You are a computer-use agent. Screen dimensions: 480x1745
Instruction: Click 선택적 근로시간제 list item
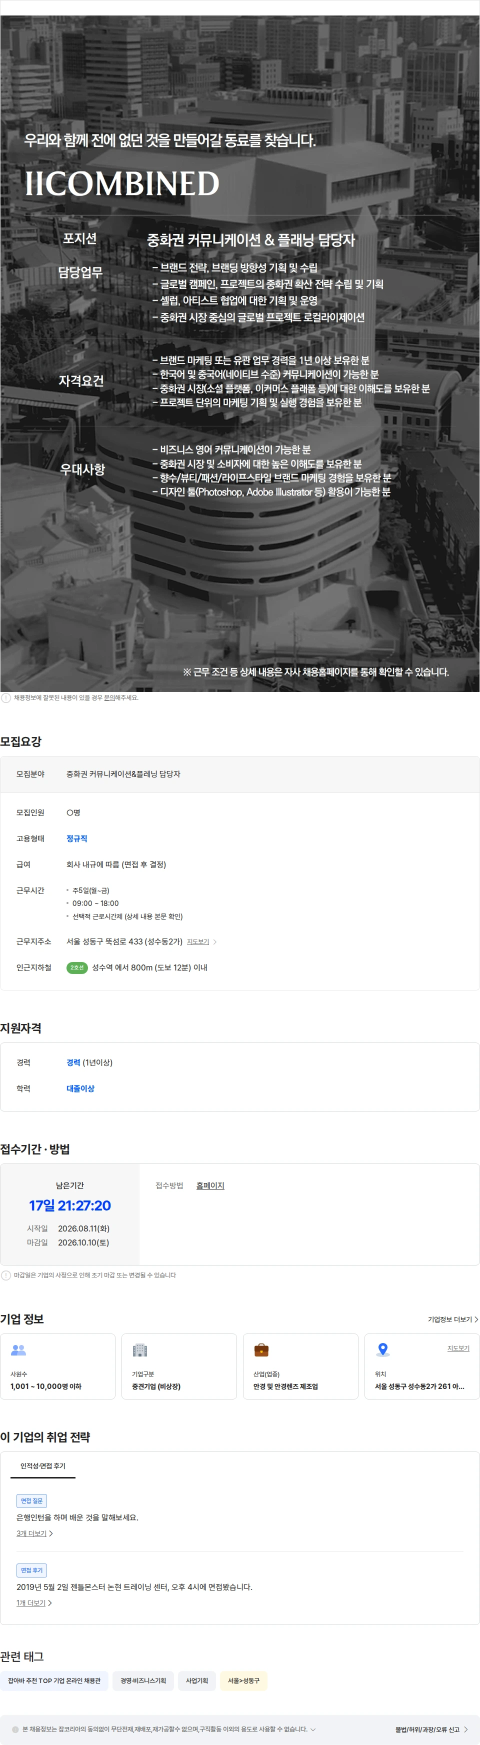point(127,916)
